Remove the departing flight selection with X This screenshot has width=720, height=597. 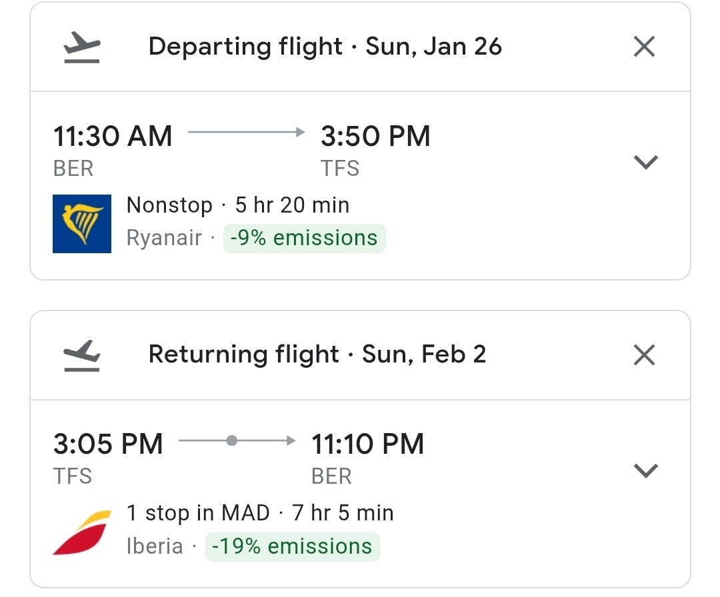(x=644, y=47)
